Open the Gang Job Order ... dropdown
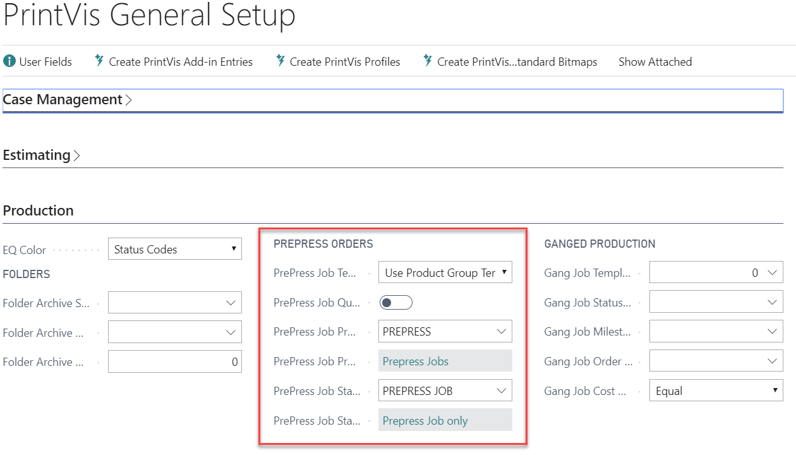Image resolution: width=796 pixels, height=455 pixels. tap(716, 361)
